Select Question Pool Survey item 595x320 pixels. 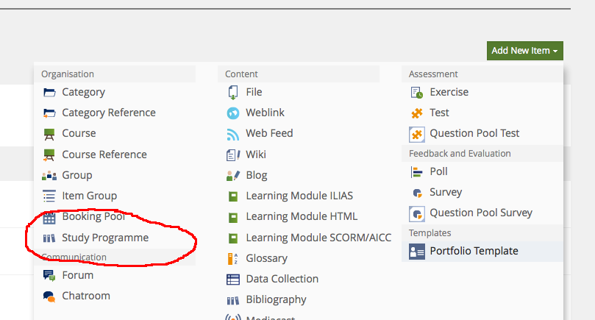(481, 213)
